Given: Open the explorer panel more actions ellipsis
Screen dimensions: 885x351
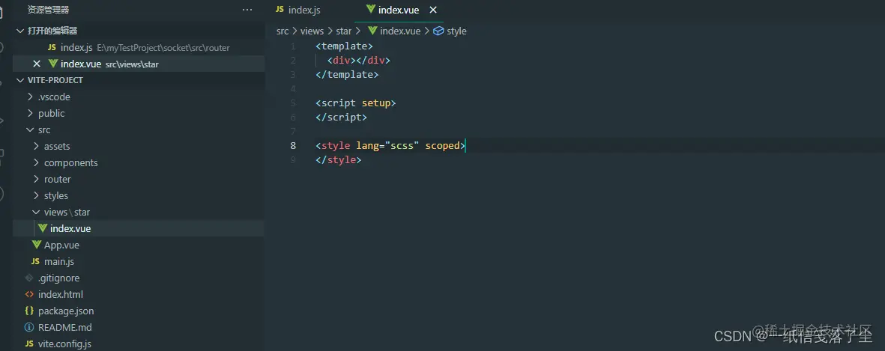Looking at the screenshot, I should (x=247, y=10).
